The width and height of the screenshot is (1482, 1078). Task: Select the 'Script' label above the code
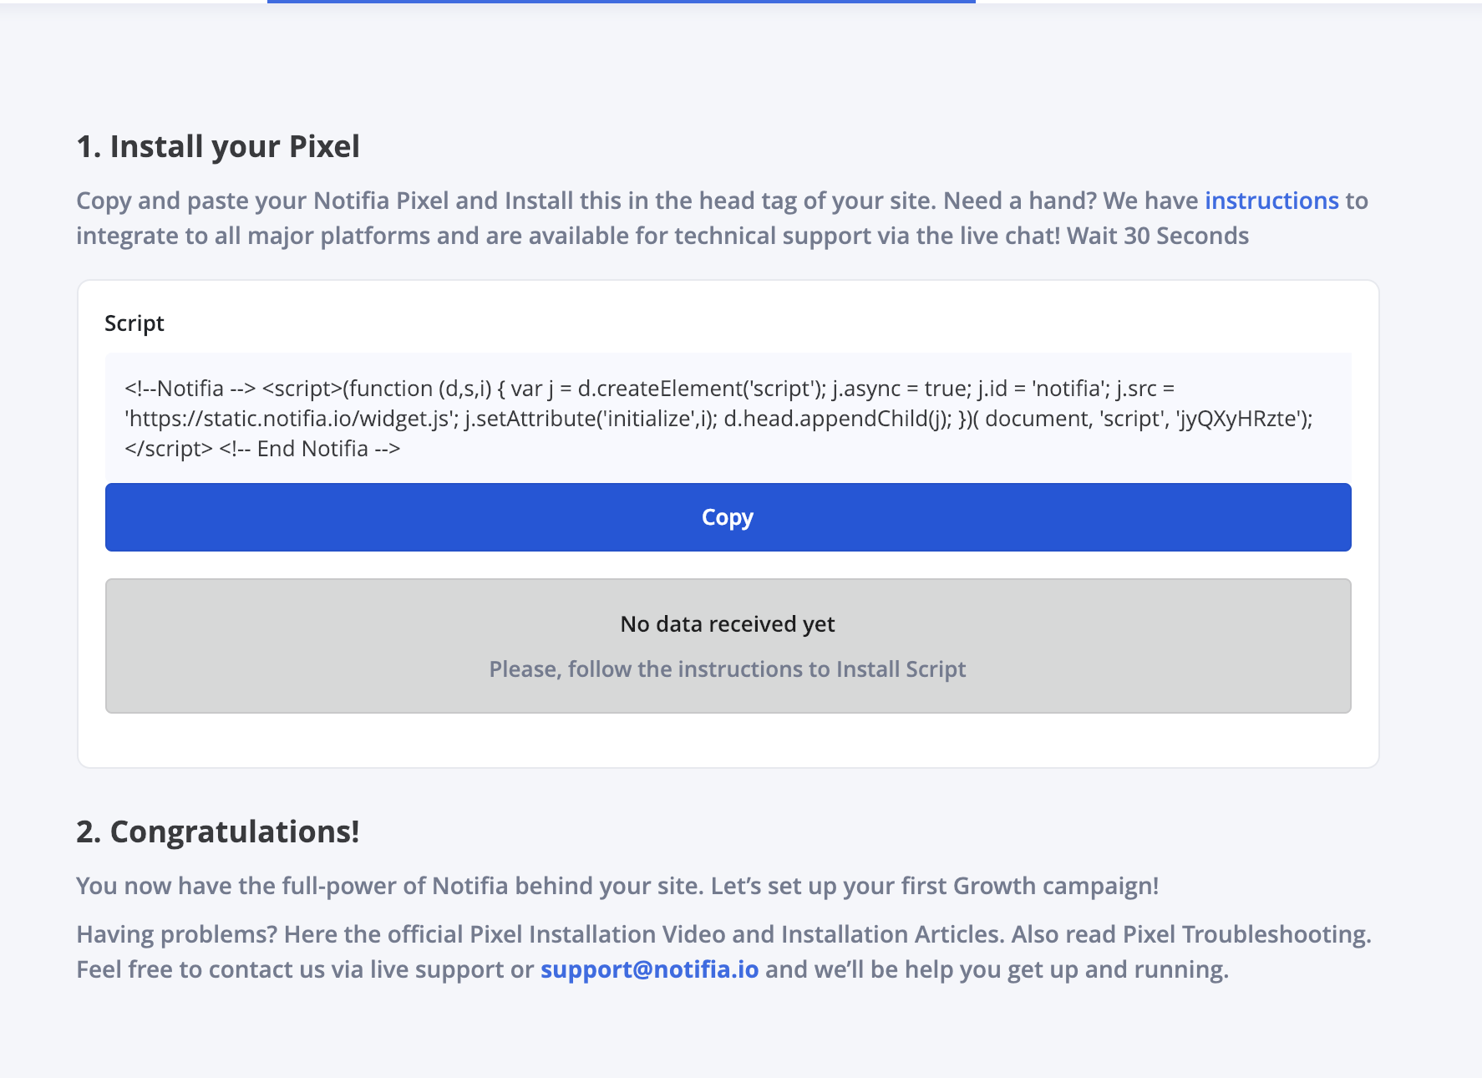[x=134, y=323]
